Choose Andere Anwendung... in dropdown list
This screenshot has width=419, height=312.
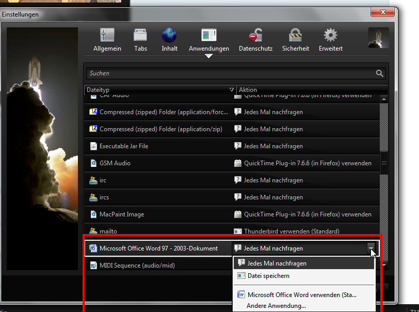304,306
